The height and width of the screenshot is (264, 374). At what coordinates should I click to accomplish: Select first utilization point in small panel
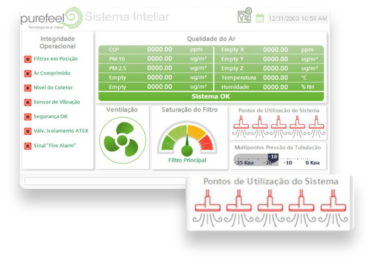click(241, 125)
